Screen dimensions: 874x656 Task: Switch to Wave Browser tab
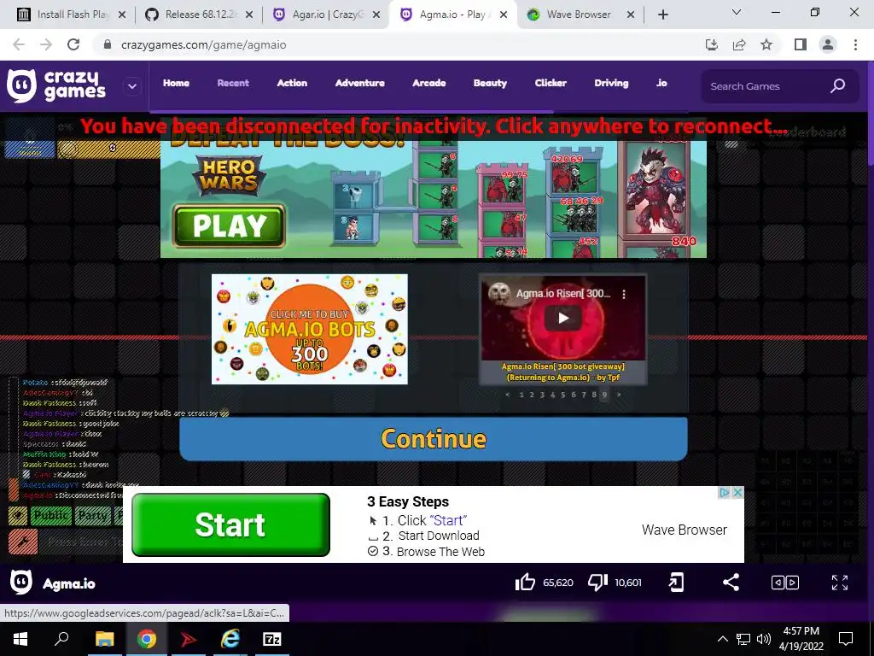(580, 15)
